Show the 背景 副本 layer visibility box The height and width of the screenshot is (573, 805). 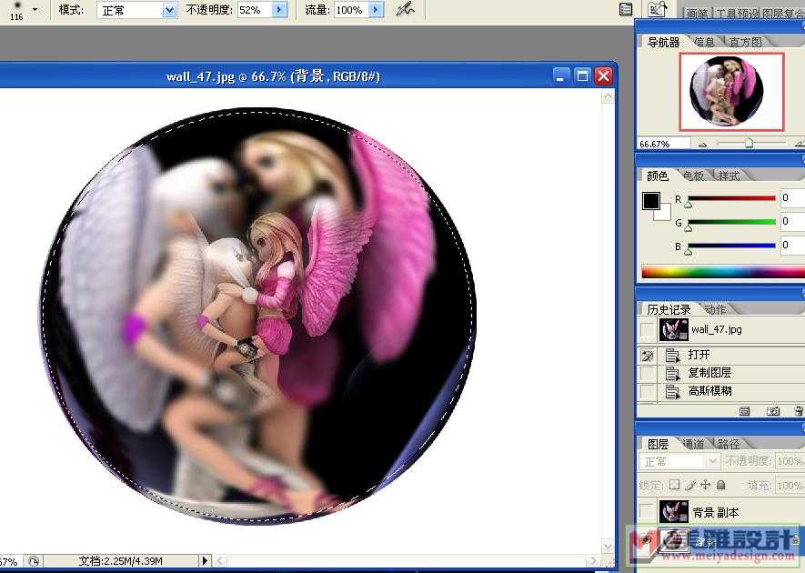point(647,511)
